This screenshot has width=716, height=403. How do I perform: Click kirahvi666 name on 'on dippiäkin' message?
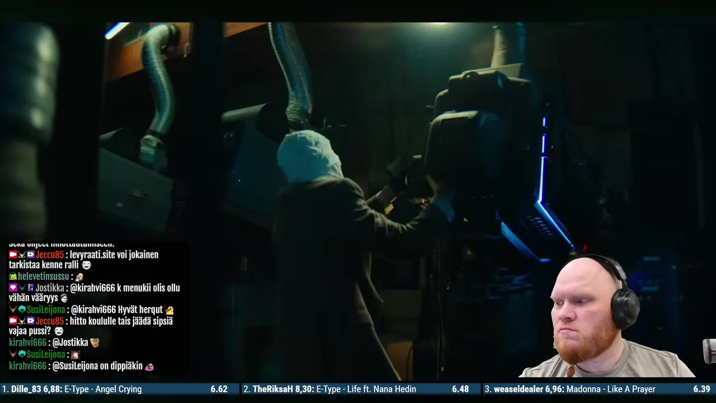tap(27, 366)
